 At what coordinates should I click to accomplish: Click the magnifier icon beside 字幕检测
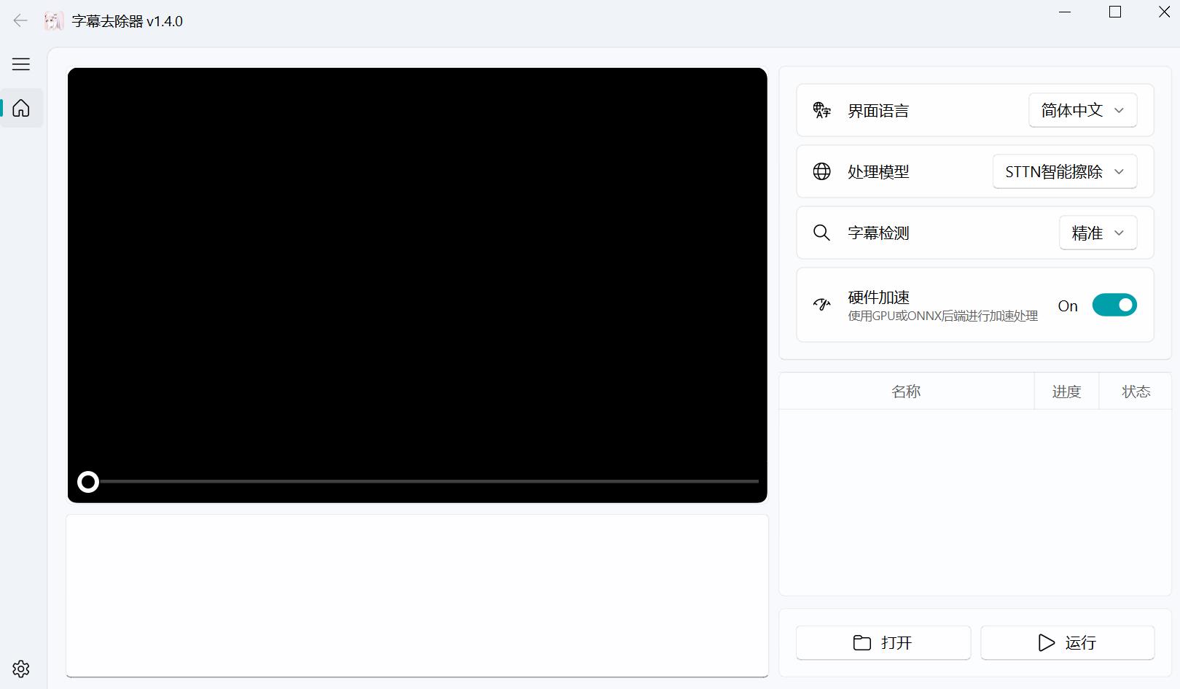(x=821, y=233)
